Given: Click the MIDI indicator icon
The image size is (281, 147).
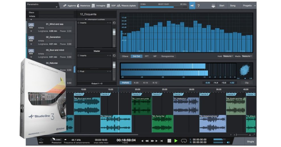Looking at the screenshot, I should coord(41,140).
